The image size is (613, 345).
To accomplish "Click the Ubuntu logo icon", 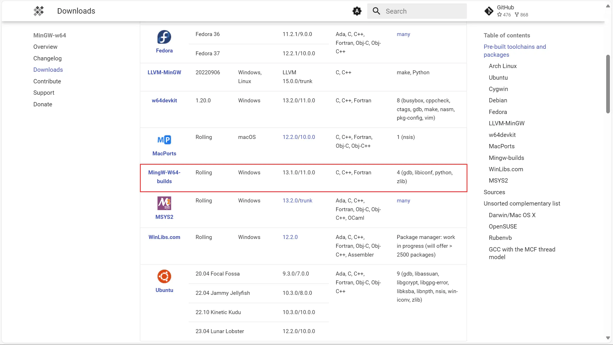I will [164, 276].
